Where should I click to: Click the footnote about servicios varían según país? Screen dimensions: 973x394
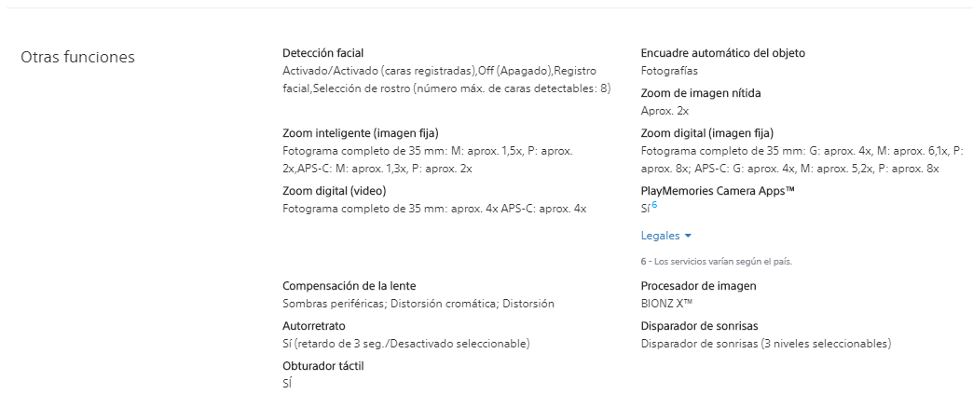click(716, 262)
